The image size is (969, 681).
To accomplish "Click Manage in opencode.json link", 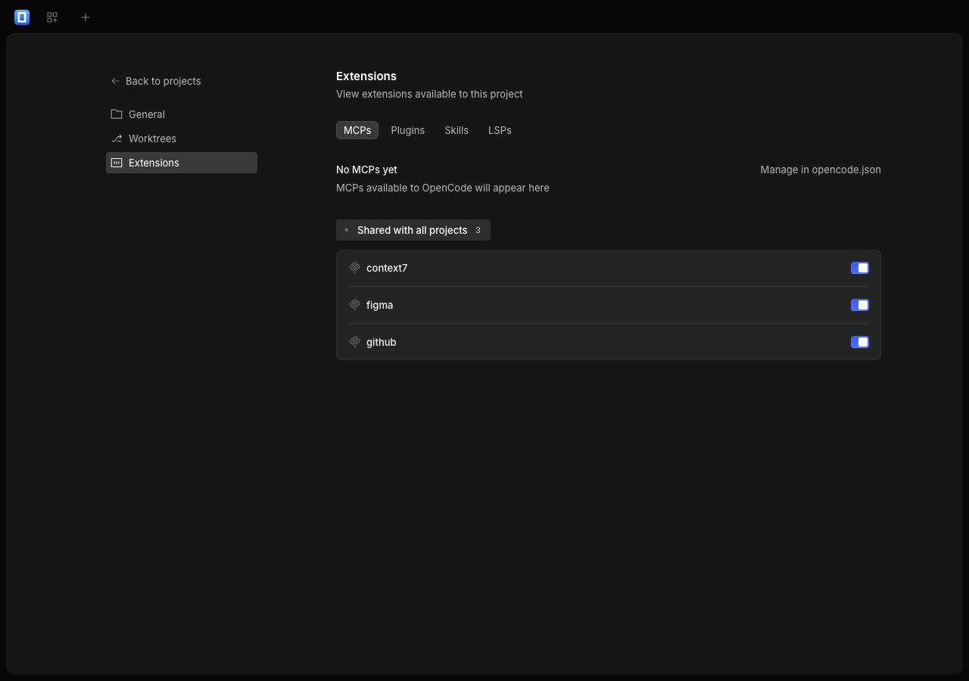I will (821, 169).
